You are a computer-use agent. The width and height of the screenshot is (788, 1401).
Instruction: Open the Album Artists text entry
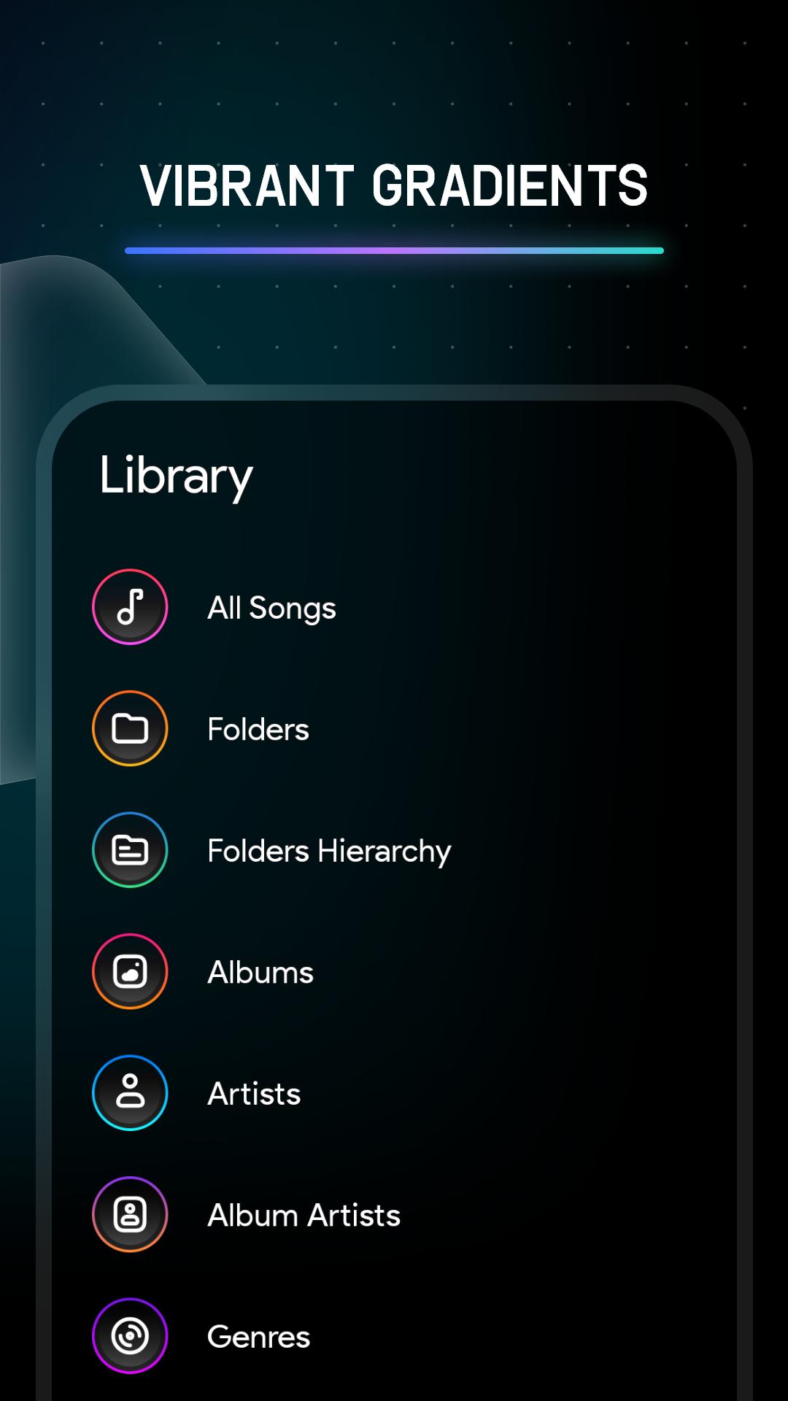[304, 1216]
